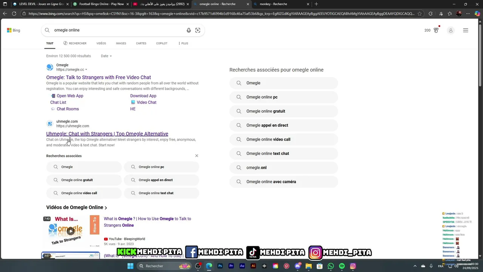Screen dimensions: 483x272
Task: Open the 'Video Chat' sublink
Action: [146, 102]
